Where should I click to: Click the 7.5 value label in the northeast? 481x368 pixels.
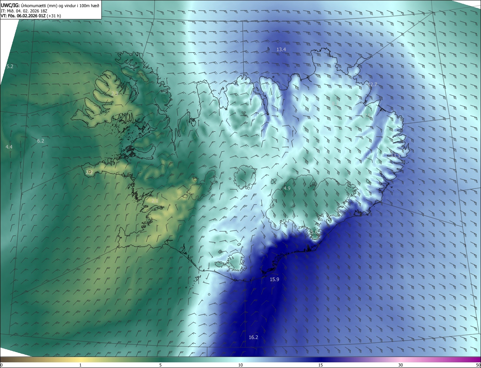tap(367, 115)
